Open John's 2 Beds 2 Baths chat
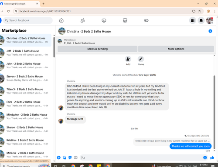The height and width of the screenshot is (167, 218). (x=26, y=66)
